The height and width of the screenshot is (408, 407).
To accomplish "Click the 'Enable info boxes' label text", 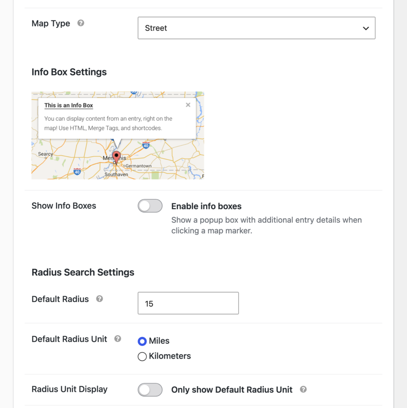I will pyautogui.click(x=206, y=206).
